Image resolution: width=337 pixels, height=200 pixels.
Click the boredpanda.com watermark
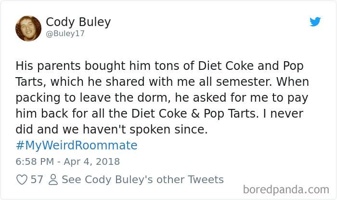tap(290, 189)
